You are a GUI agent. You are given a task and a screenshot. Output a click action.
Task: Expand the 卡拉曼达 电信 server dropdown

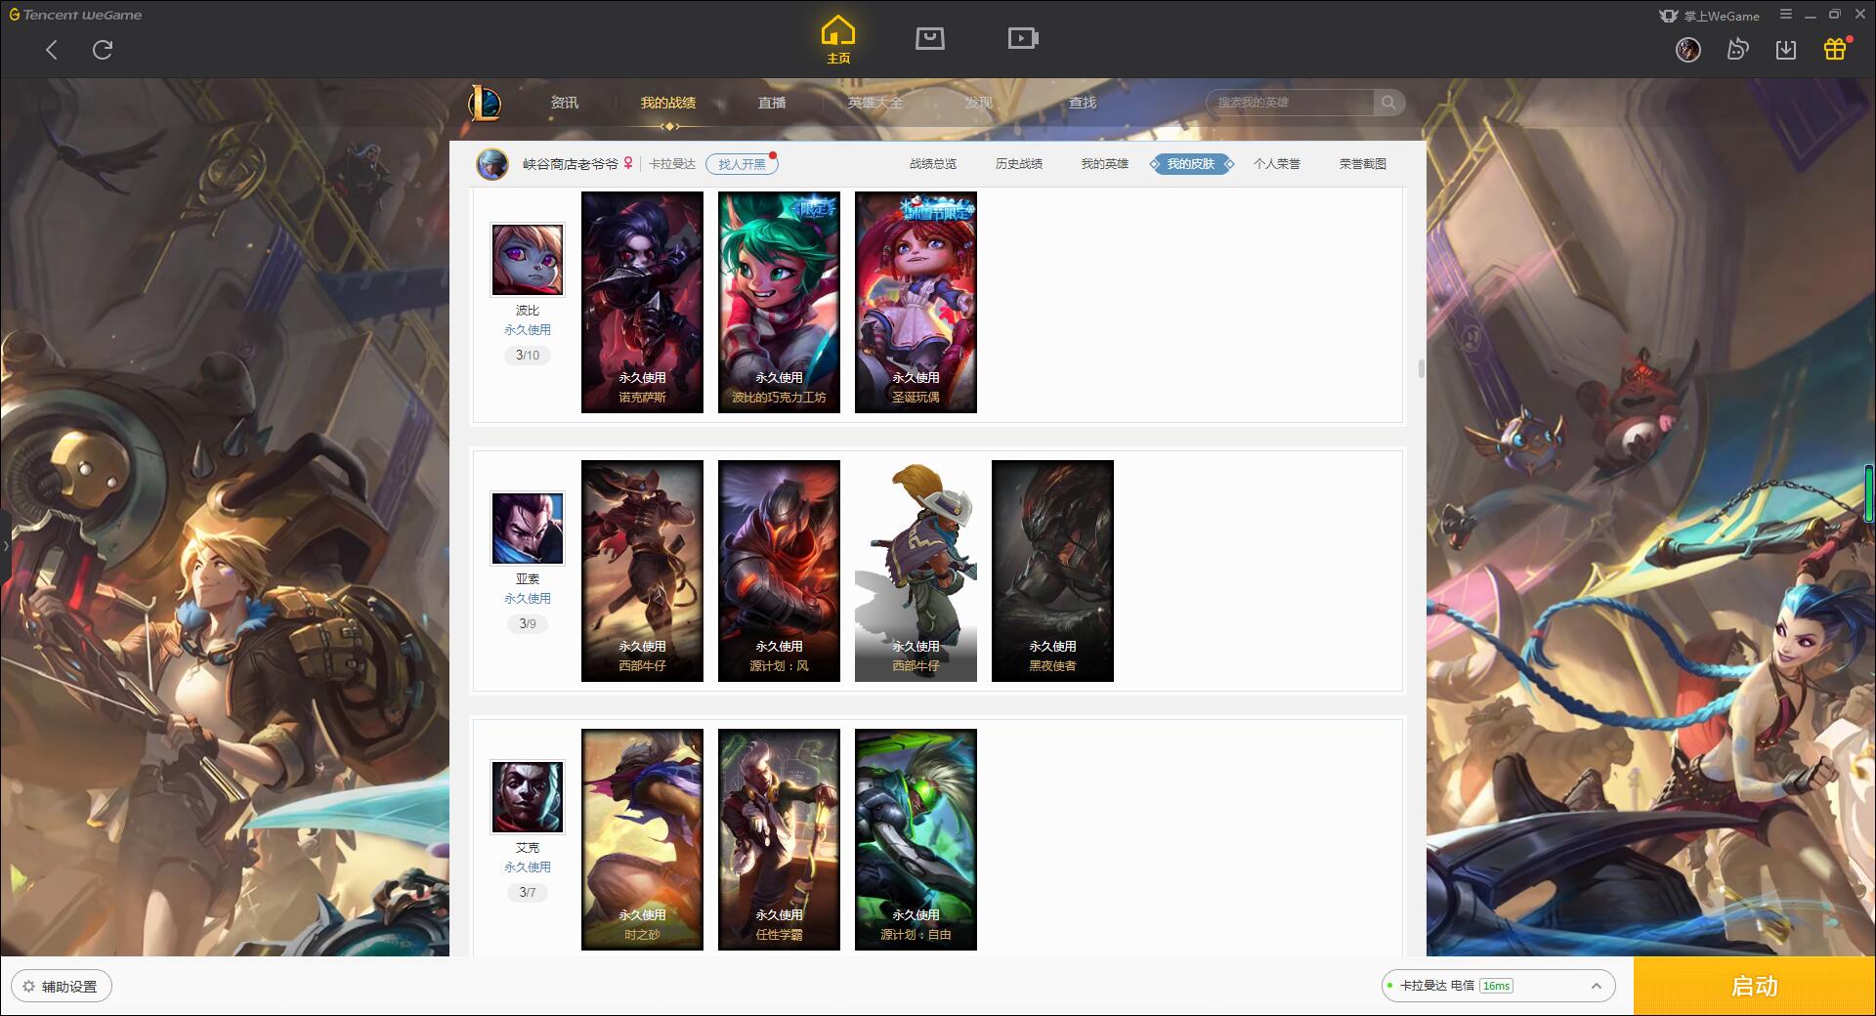pyautogui.click(x=1497, y=986)
